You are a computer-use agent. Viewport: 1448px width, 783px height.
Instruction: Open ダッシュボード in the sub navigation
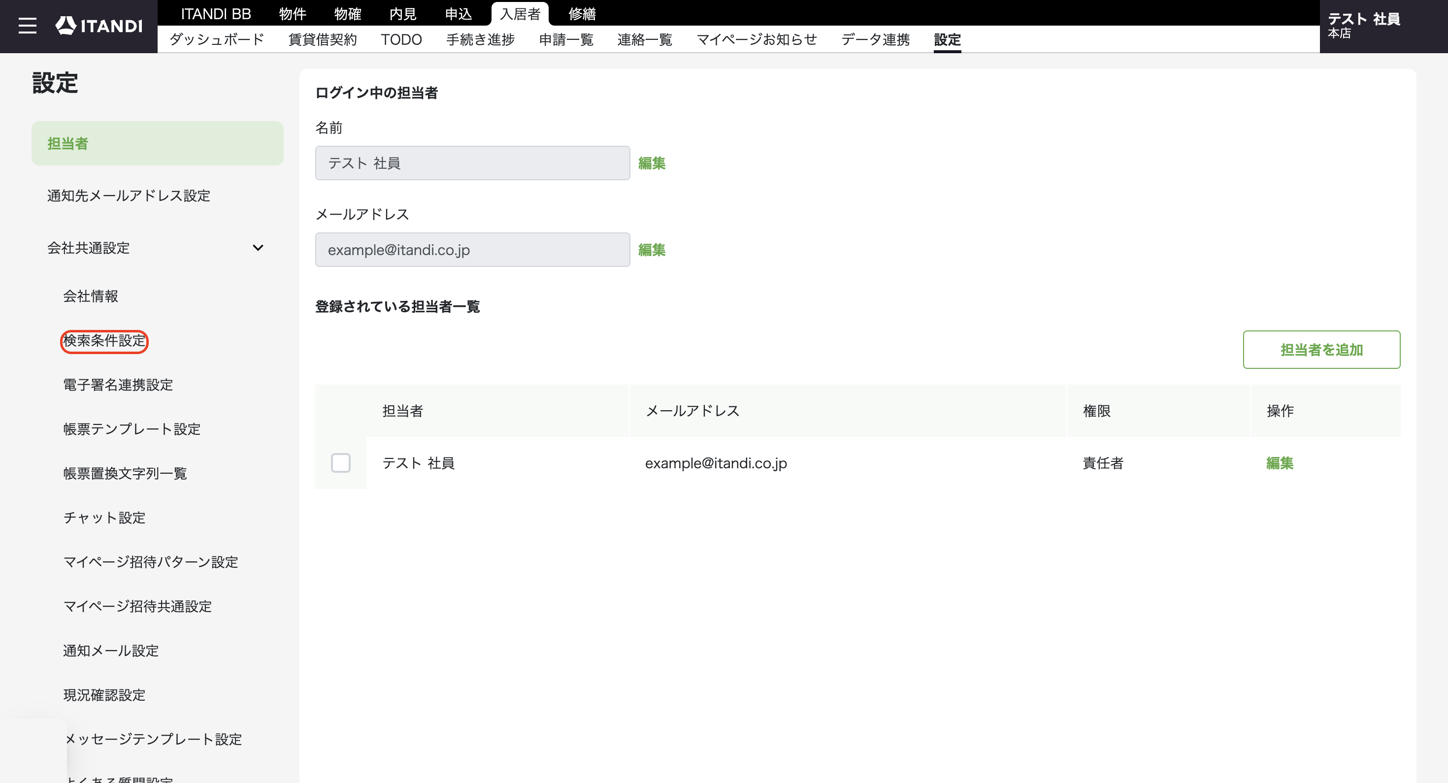click(x=216, y=39)
